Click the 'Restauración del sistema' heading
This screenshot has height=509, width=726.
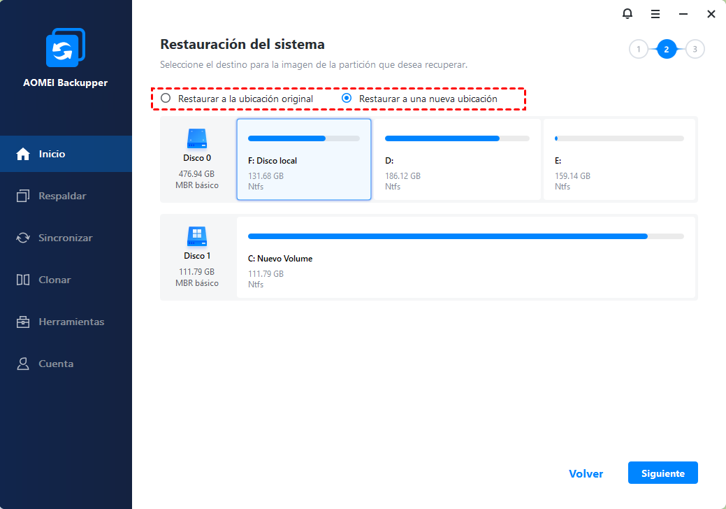242,45
